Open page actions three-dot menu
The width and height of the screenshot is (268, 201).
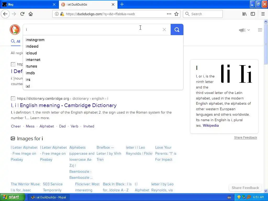169,14
